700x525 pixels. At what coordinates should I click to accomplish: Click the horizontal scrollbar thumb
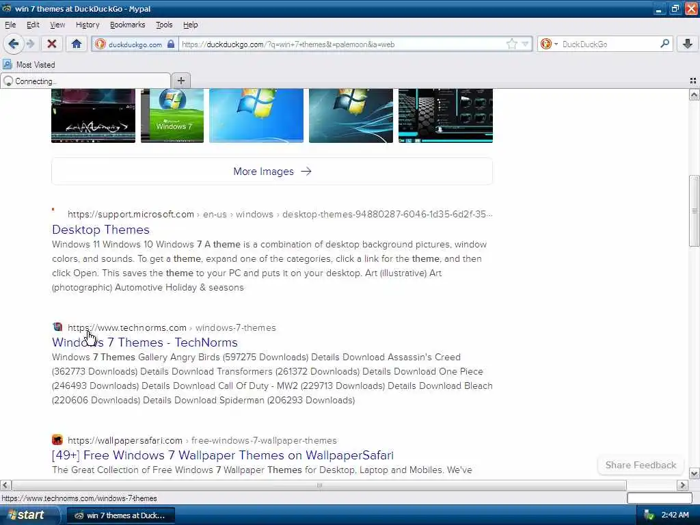point(319,485)
